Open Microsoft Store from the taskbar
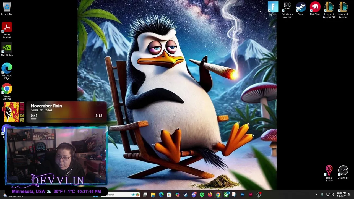 tap(169, 195)
